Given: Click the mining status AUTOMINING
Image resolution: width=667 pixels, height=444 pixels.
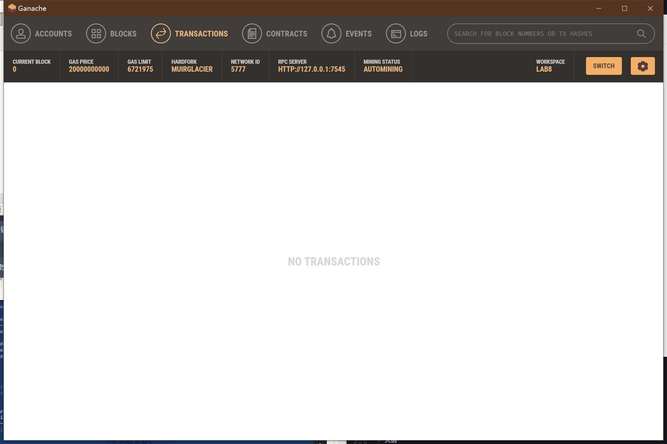Looking at the screenshot, I should (383, 69).
